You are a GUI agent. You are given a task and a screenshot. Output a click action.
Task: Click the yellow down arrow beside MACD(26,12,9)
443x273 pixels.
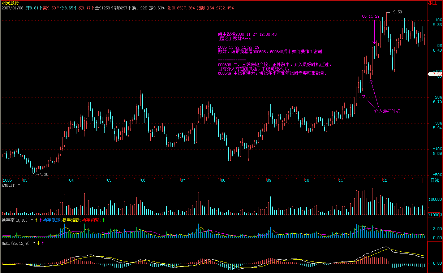[38, 243]
